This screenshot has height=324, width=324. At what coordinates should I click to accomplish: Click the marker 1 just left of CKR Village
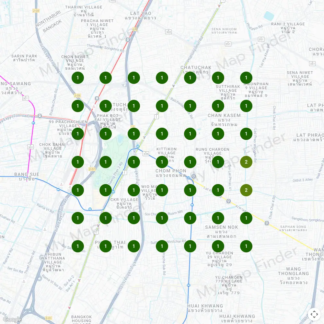pyautogui.click(x=106, y=190)
